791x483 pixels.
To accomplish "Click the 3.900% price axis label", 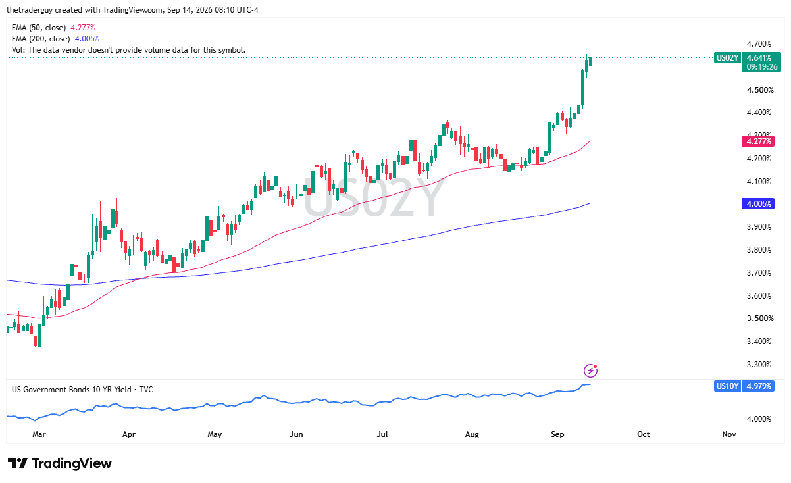I will click(x=759, y=227).
